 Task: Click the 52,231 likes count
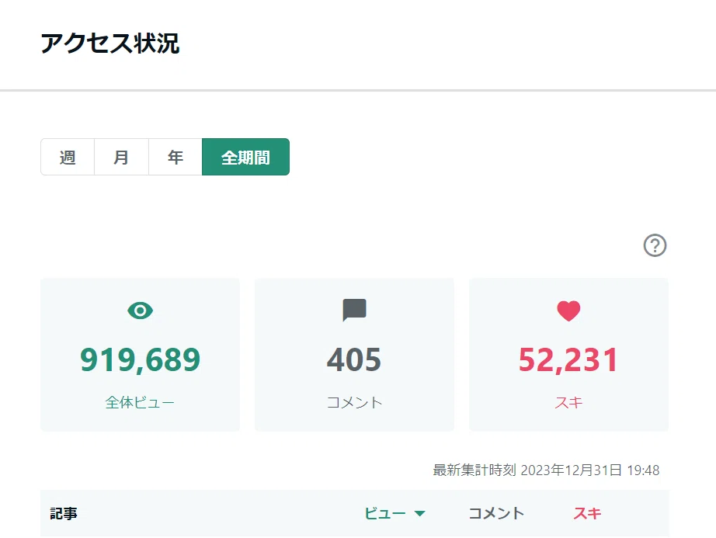[x=568, y=359]
